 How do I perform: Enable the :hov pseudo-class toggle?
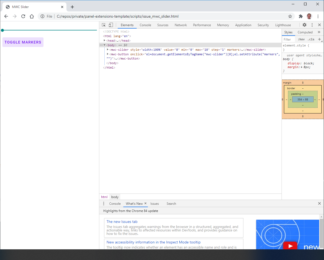[x=301, y=39]
